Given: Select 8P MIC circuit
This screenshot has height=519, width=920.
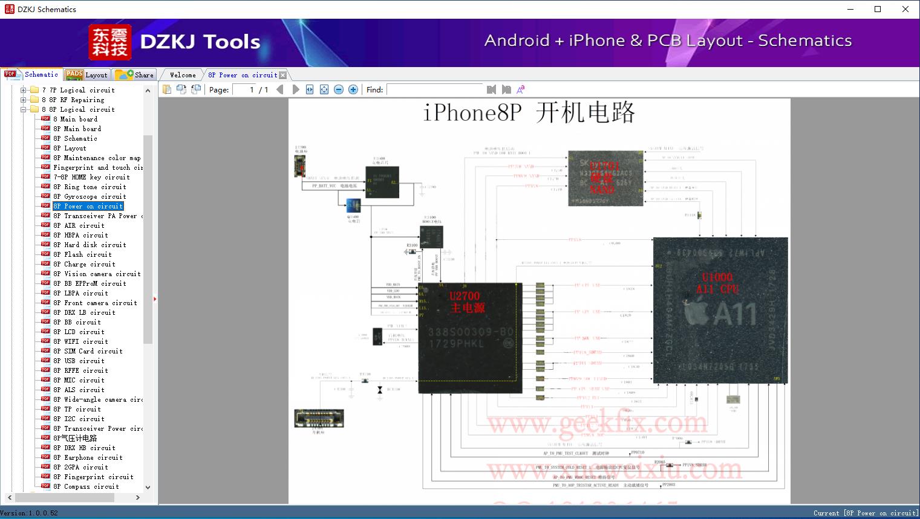Looking at the screenshot, I should point(79,380).
